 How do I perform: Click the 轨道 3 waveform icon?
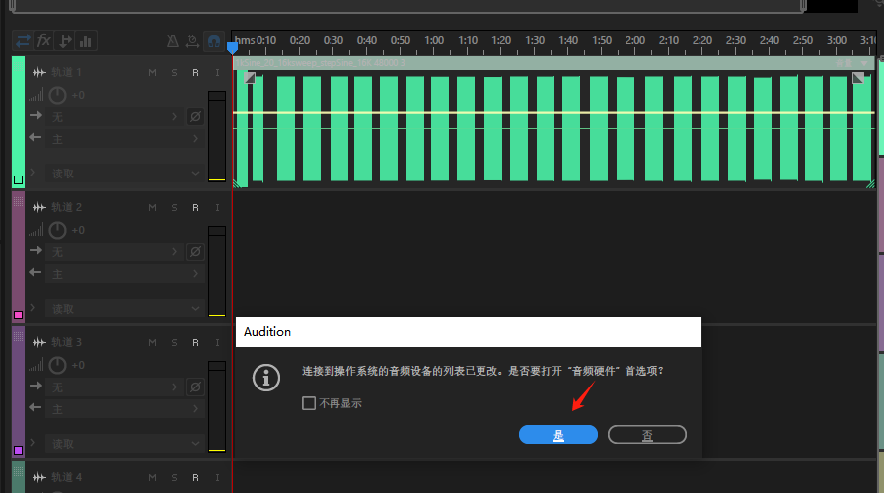point(38,342)
